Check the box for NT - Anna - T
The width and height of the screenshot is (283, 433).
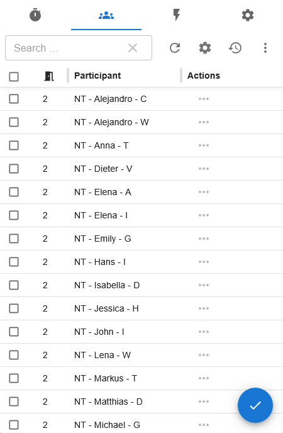click(14, 145)
